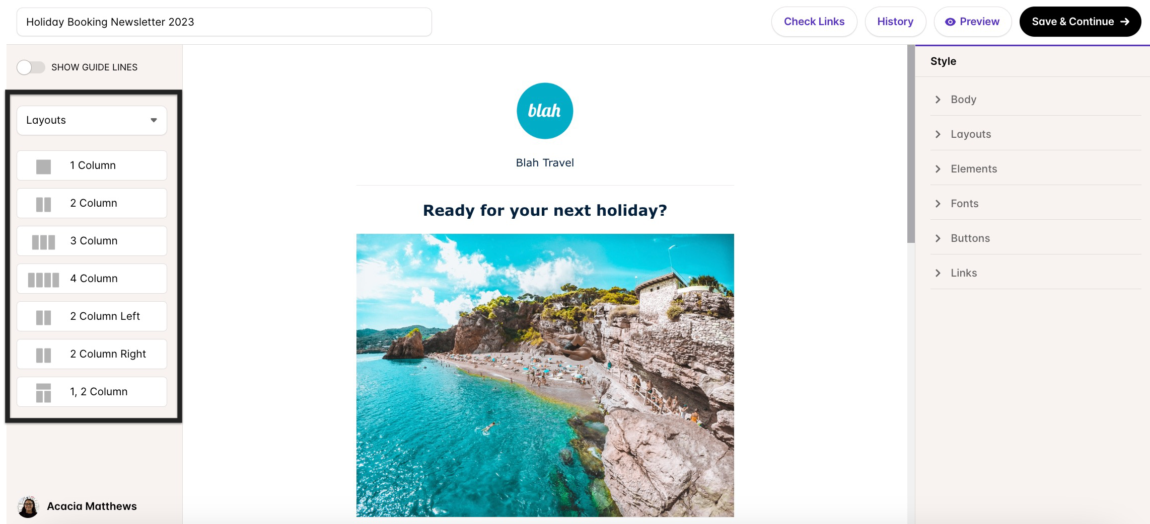
Task: Click the 3 Column layout icon
Action: pos(43,242)
